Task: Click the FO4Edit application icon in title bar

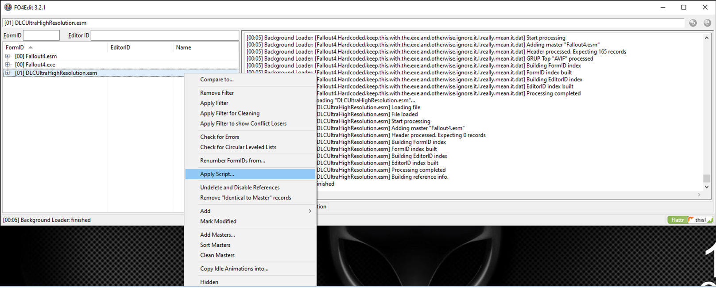Action: tap(8, 7)
